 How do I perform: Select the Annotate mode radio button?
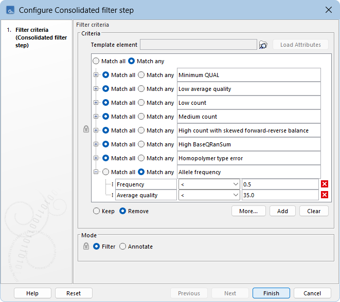pyautogui.click(x=122, y=247)
